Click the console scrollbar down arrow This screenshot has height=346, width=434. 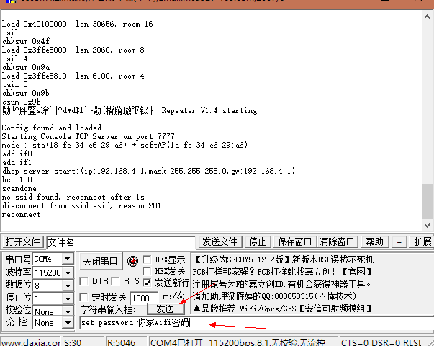(427, 226)
